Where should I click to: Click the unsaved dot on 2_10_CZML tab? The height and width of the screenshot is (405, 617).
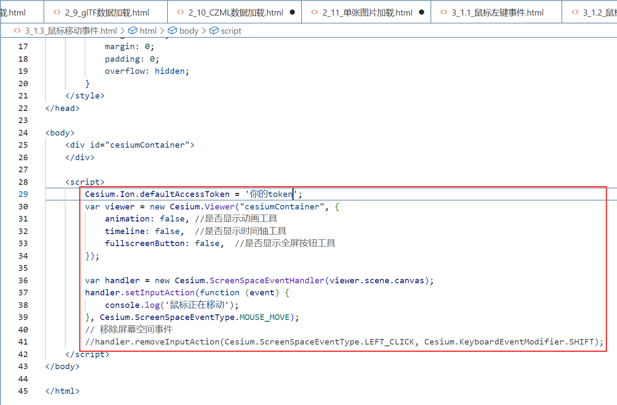point(292,13)
